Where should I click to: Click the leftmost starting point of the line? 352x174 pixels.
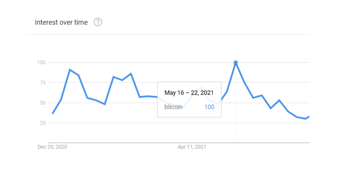[x=53, y=114]
